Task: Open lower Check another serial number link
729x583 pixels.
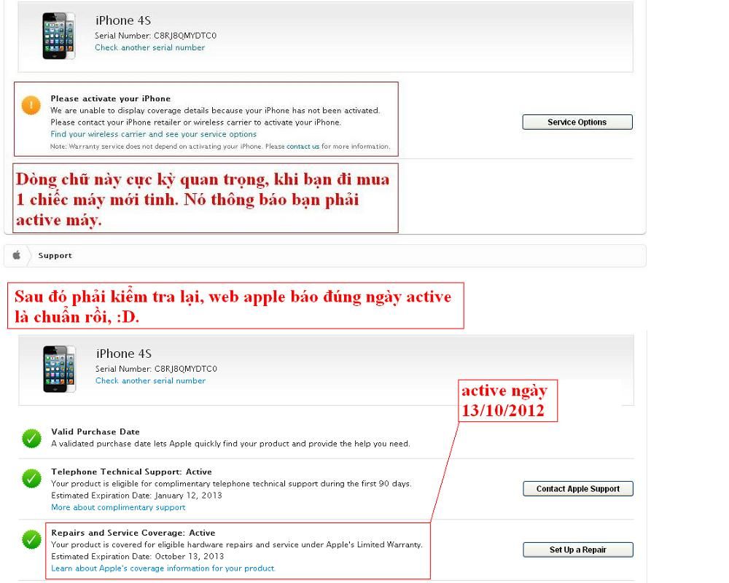Action: (150, 380)
